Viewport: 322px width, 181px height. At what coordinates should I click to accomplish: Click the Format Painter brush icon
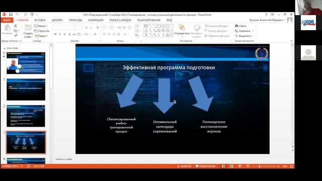point(16,36)
